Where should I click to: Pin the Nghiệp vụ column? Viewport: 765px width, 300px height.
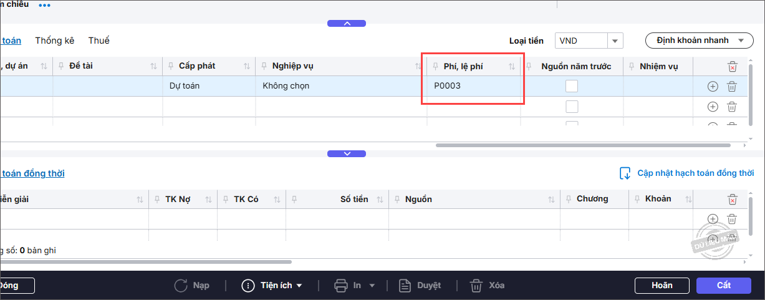tap(264, 66)
